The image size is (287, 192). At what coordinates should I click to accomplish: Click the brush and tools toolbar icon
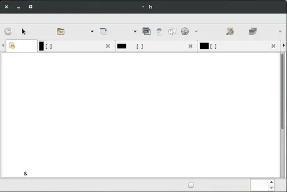coord(230,31)
